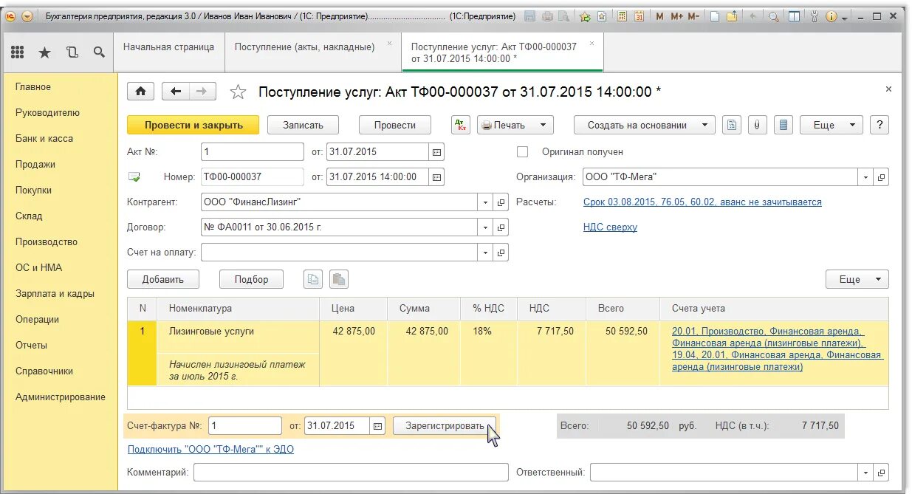Add to favorites icon in title bar

point(585,16)
